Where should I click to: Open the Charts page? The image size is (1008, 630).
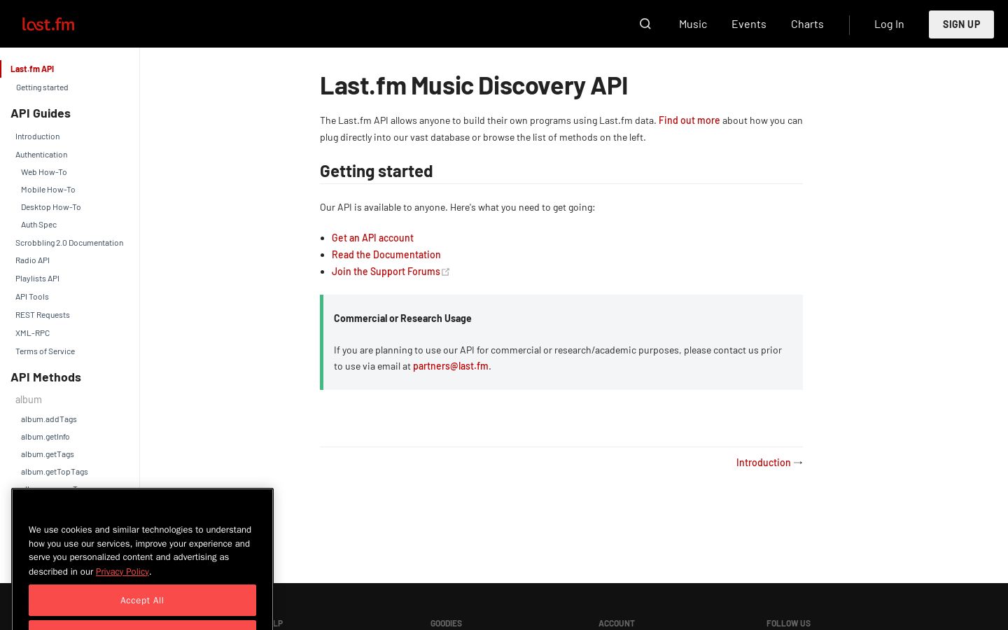click(807, 24)
